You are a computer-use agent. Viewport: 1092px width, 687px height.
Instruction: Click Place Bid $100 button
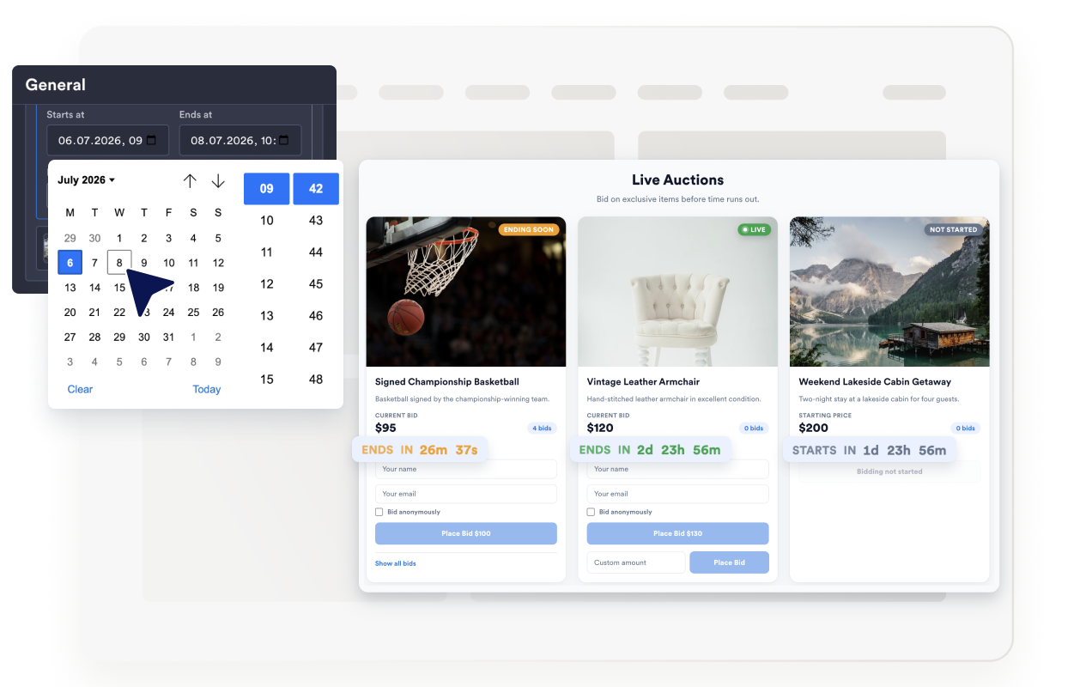(x=466, y=533)
